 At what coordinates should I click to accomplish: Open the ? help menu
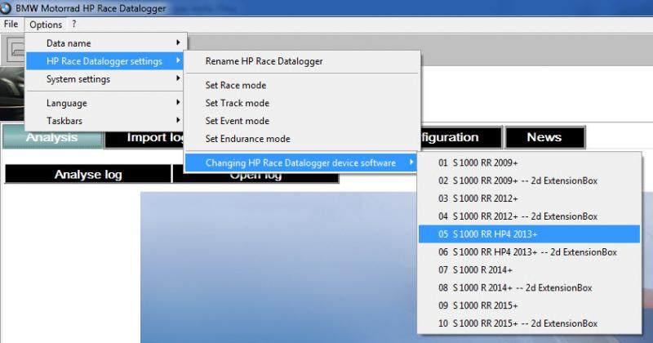(74, 24)
